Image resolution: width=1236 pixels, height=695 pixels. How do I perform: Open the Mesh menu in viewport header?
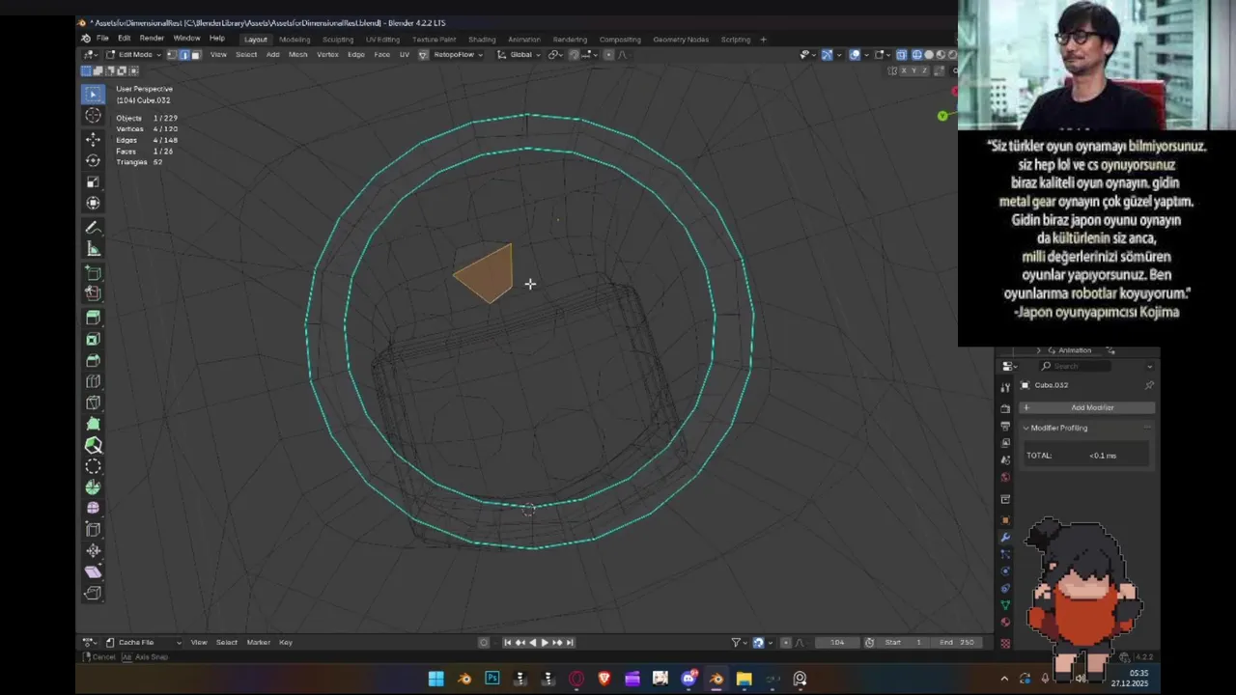[x=298, y=54]
